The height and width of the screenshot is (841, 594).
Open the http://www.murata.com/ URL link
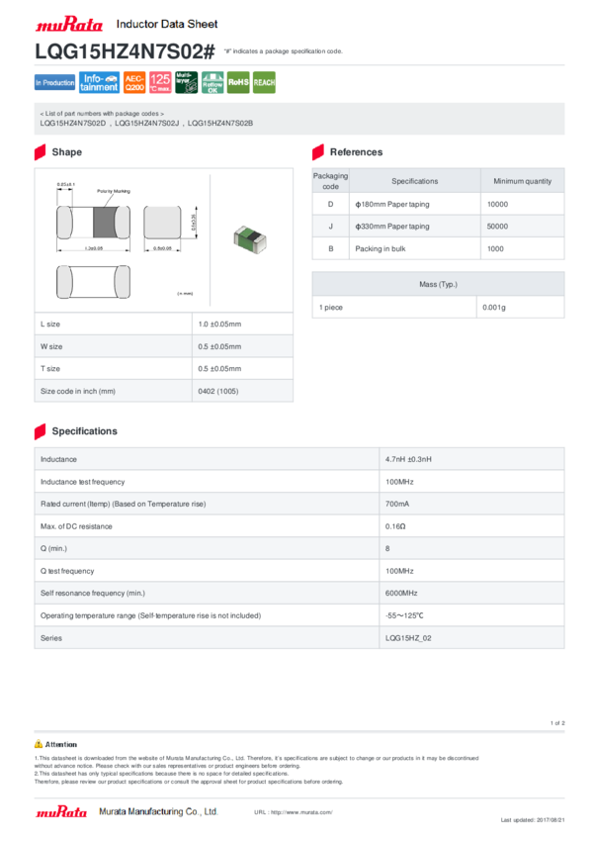point(301,812)
